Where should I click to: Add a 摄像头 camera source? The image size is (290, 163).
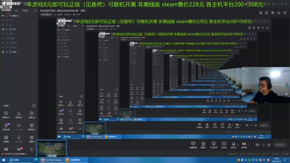[x=203, y=145]
